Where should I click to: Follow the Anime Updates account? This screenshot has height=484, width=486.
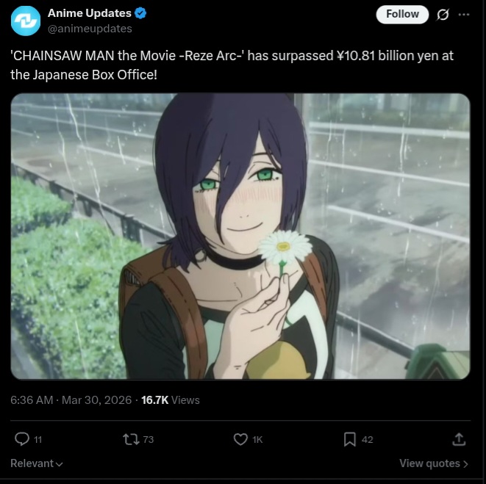[x=402, y=14]
